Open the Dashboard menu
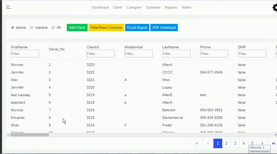The height and width of the screenshot is (154, 277). click(x=100, y=7)
